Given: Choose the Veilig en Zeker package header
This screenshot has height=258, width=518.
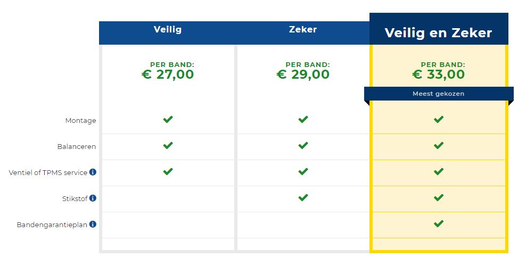Looking at the screenshot, I should [x=438, y=33].
